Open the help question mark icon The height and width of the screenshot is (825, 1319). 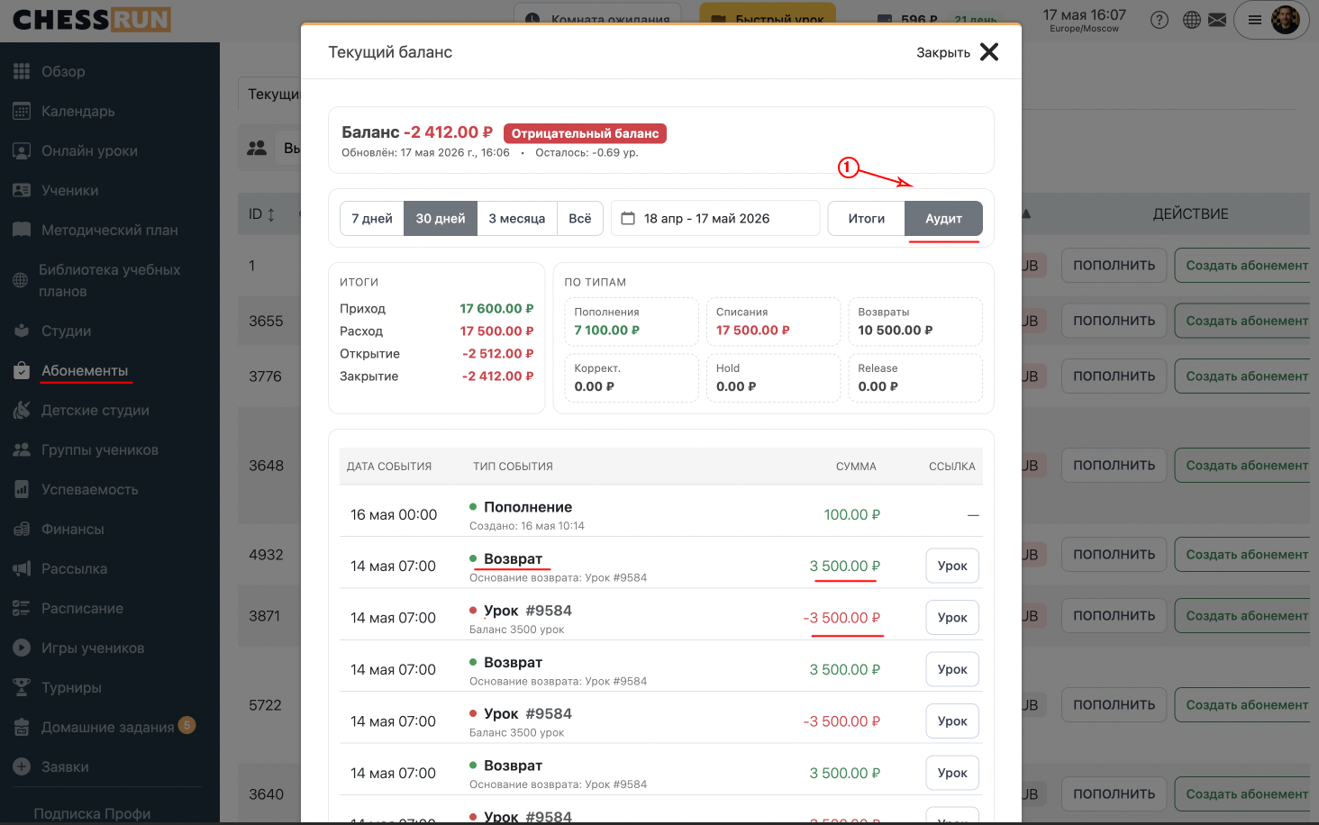point(1160,20)
